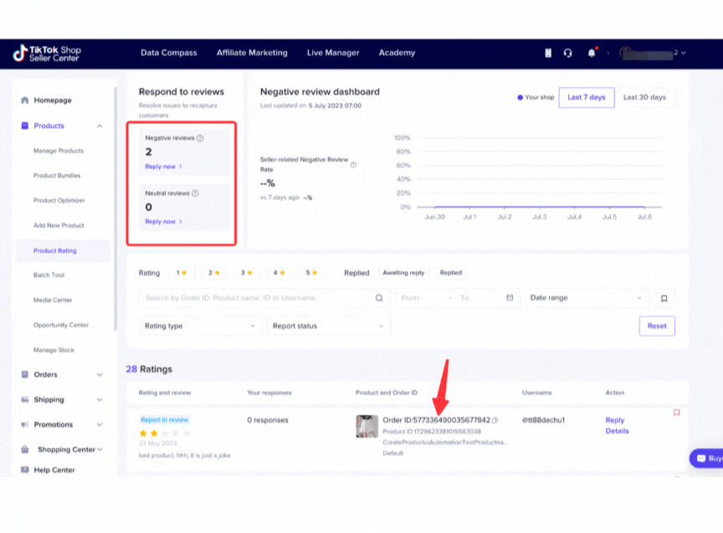Open the calendar icon in date field
723x533 pixels.
point(510,298)
